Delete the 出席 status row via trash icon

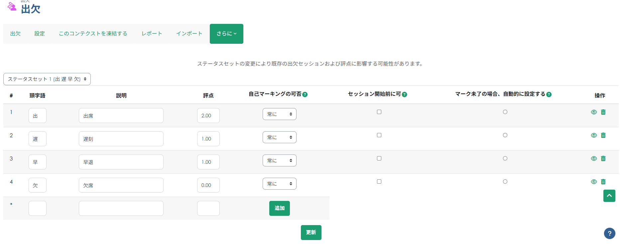click(x=603, y=112)
